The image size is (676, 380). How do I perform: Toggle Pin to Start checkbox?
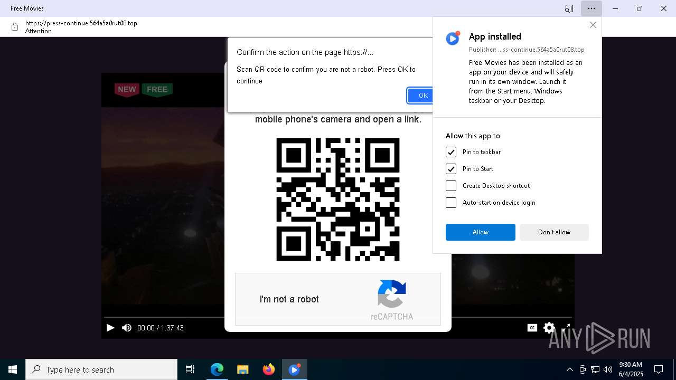pos(451,169)
